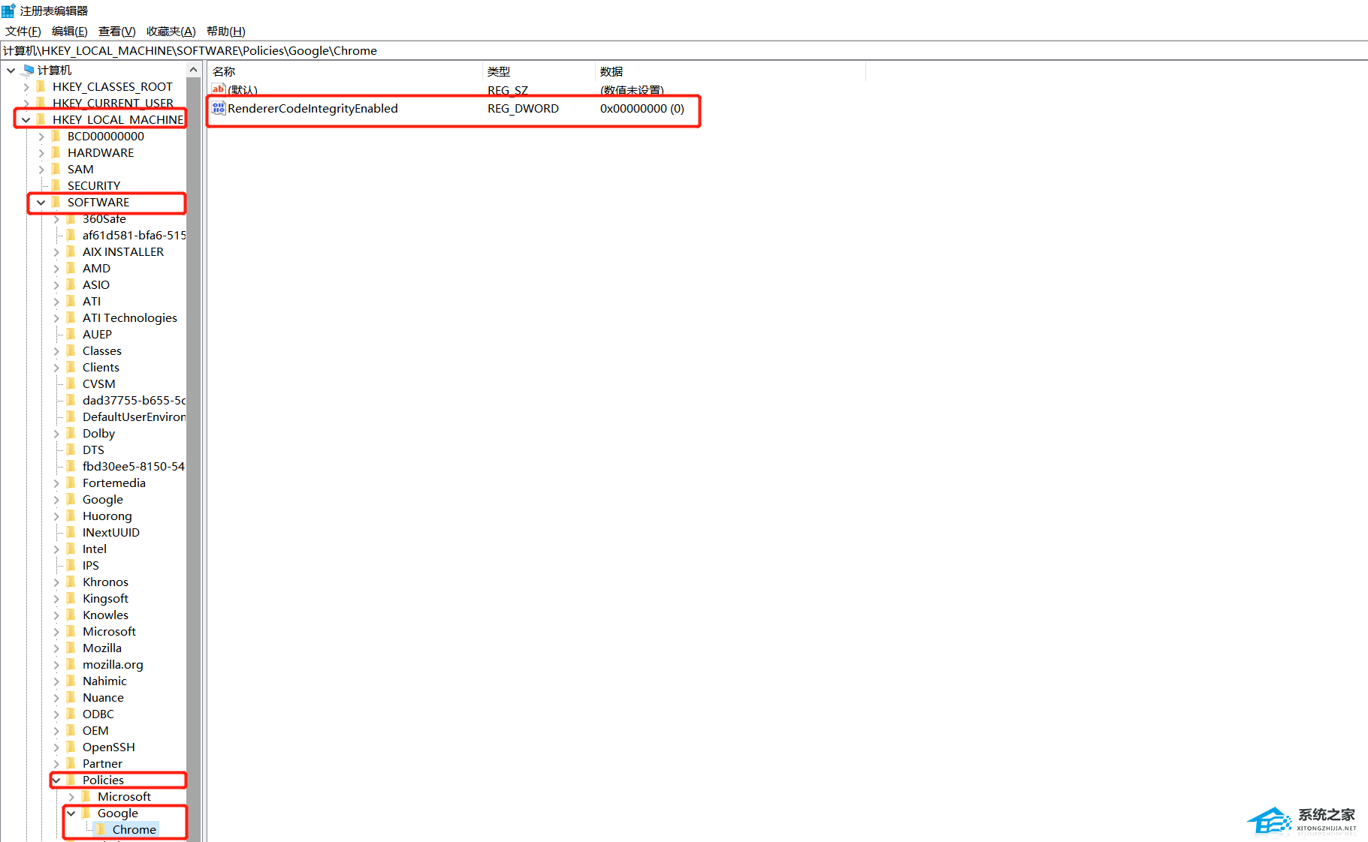Click the SECURITY folder icon
Image resolution: width=1368 pixels, height=842 pixels.
coord(57,185)
